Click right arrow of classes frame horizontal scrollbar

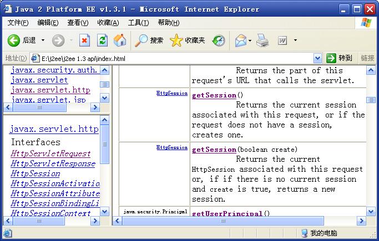95,221
